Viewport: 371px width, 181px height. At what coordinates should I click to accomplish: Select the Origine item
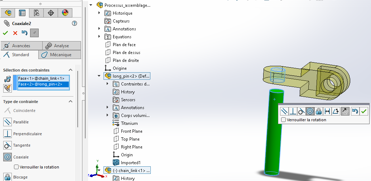click(116, 68)
